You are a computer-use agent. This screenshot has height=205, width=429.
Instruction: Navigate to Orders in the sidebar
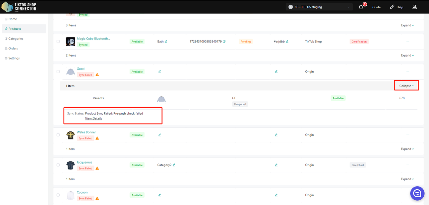click(x=24, y=48)
